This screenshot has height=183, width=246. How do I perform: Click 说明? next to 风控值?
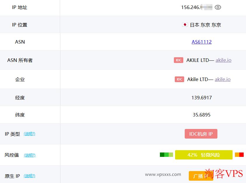[x=29, y=155]
